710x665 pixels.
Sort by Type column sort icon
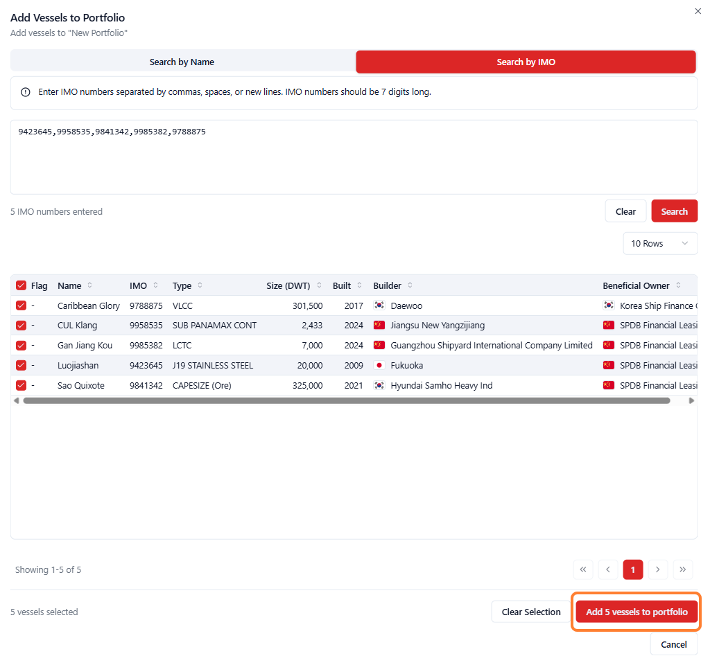[200, 285]
